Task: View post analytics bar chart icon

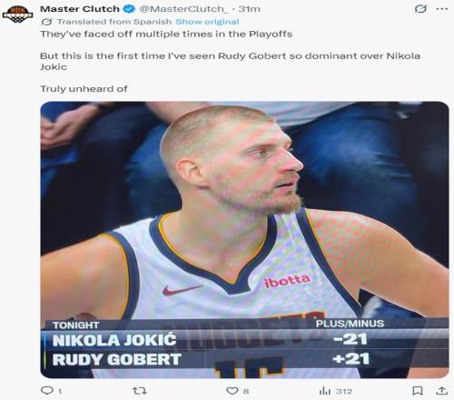Action: click(325, 391)
